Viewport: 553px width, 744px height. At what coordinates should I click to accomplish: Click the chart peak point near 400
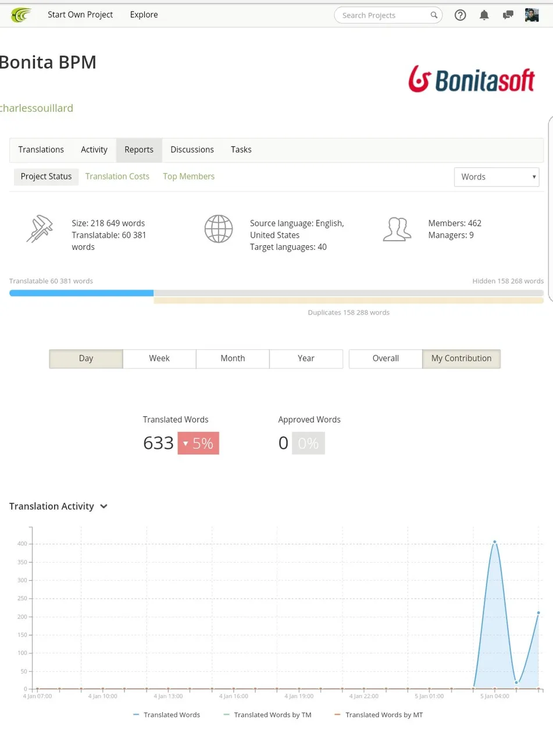495,542
